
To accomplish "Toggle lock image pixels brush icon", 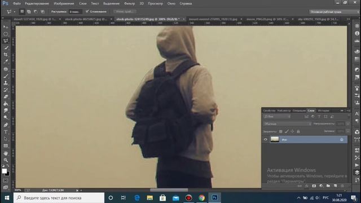I will point(287,131).
